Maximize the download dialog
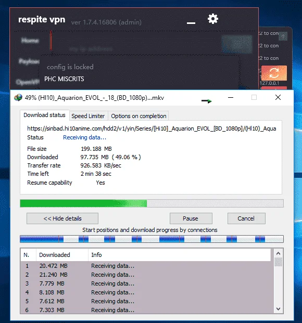Viewport: 302px width, 323px height. (254, 97)
